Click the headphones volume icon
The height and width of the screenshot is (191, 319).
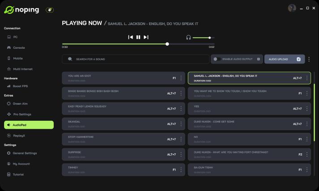point(188,38)
